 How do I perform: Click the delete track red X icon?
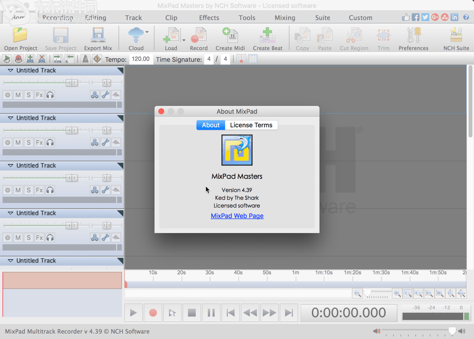tap(42, 59)
